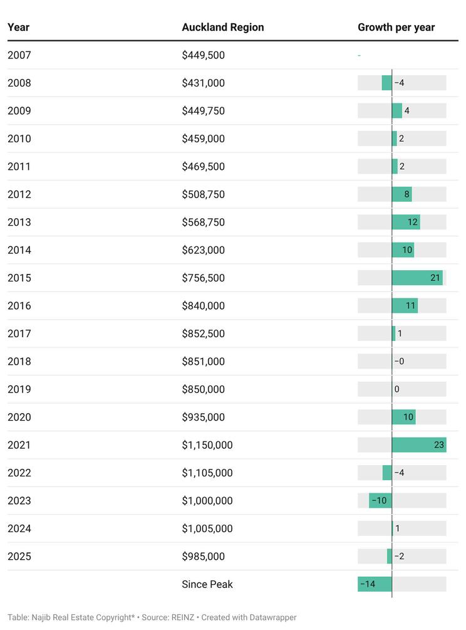Click the $1,150,000 price cell
Screen dimensions: 466x630
[207, 445]
